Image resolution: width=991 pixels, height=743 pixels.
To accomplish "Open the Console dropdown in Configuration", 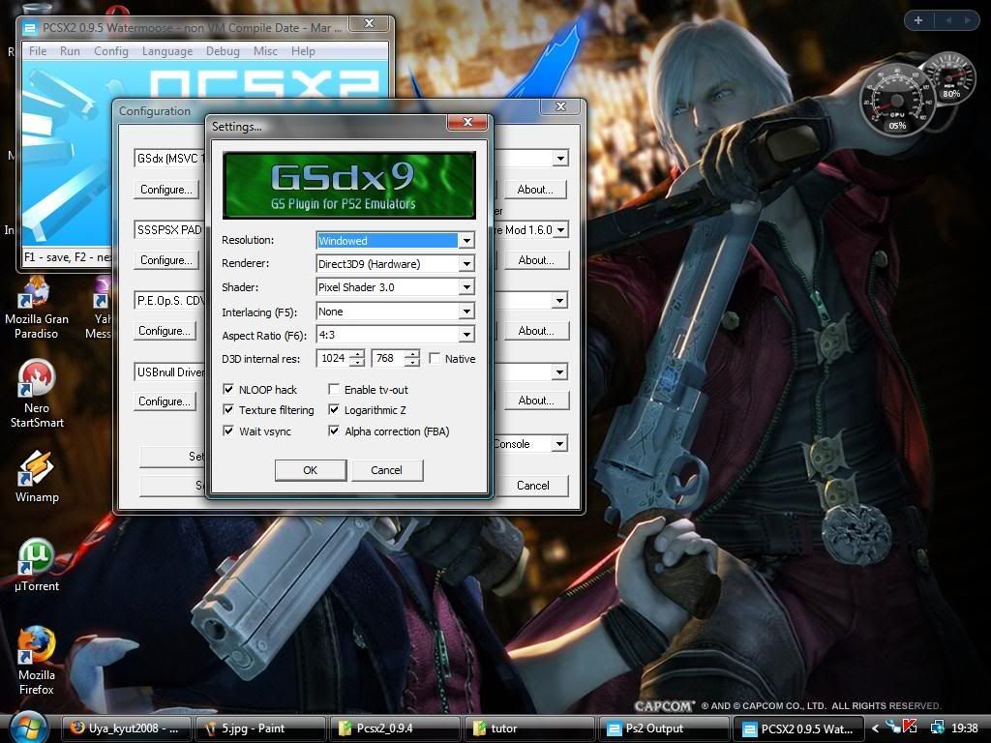I will point(558,443).
